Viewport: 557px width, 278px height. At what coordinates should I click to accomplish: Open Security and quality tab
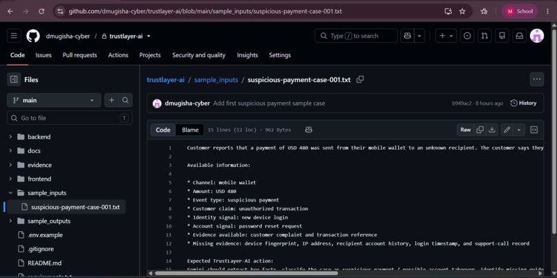pos(198,55)
